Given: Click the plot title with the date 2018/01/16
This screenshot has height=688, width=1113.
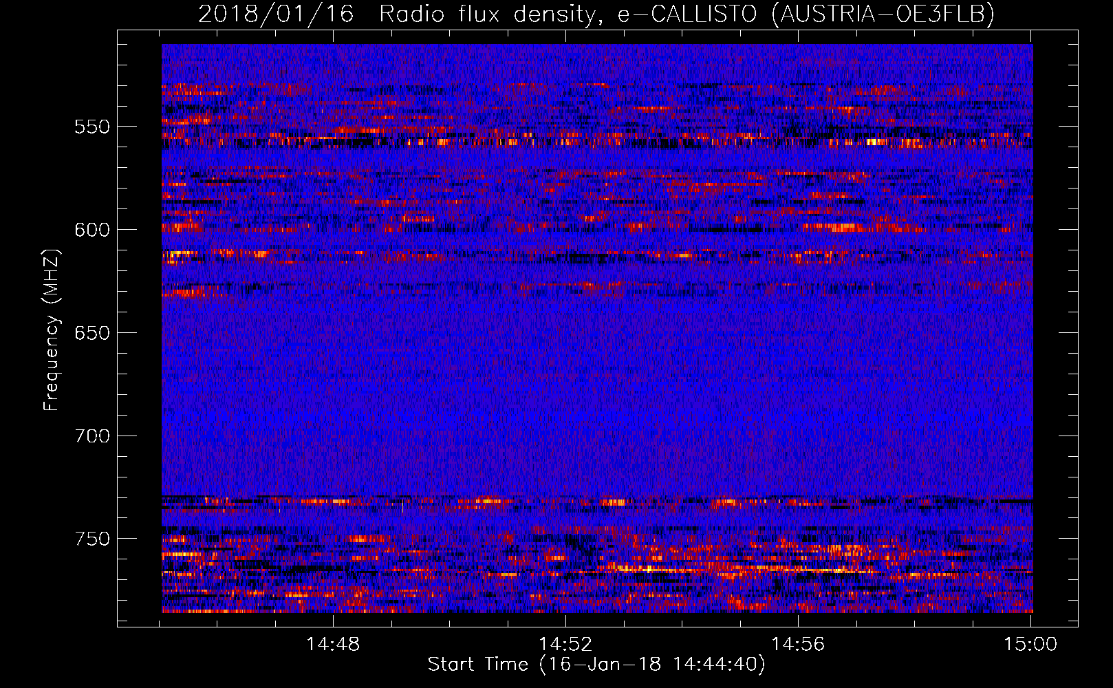Looking at the screenshot, I should [x=596, y=14].
